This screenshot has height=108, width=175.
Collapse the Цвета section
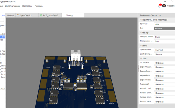[x=140, y=45]
